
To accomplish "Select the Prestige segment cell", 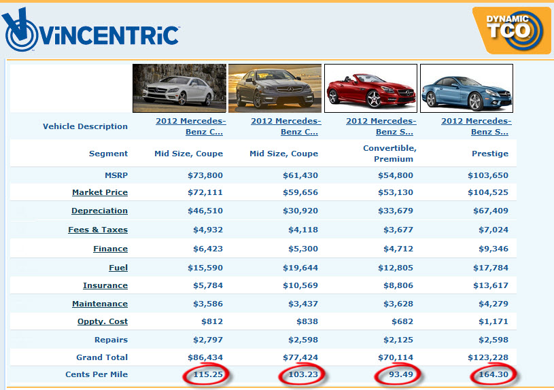I will click(490, 154).
